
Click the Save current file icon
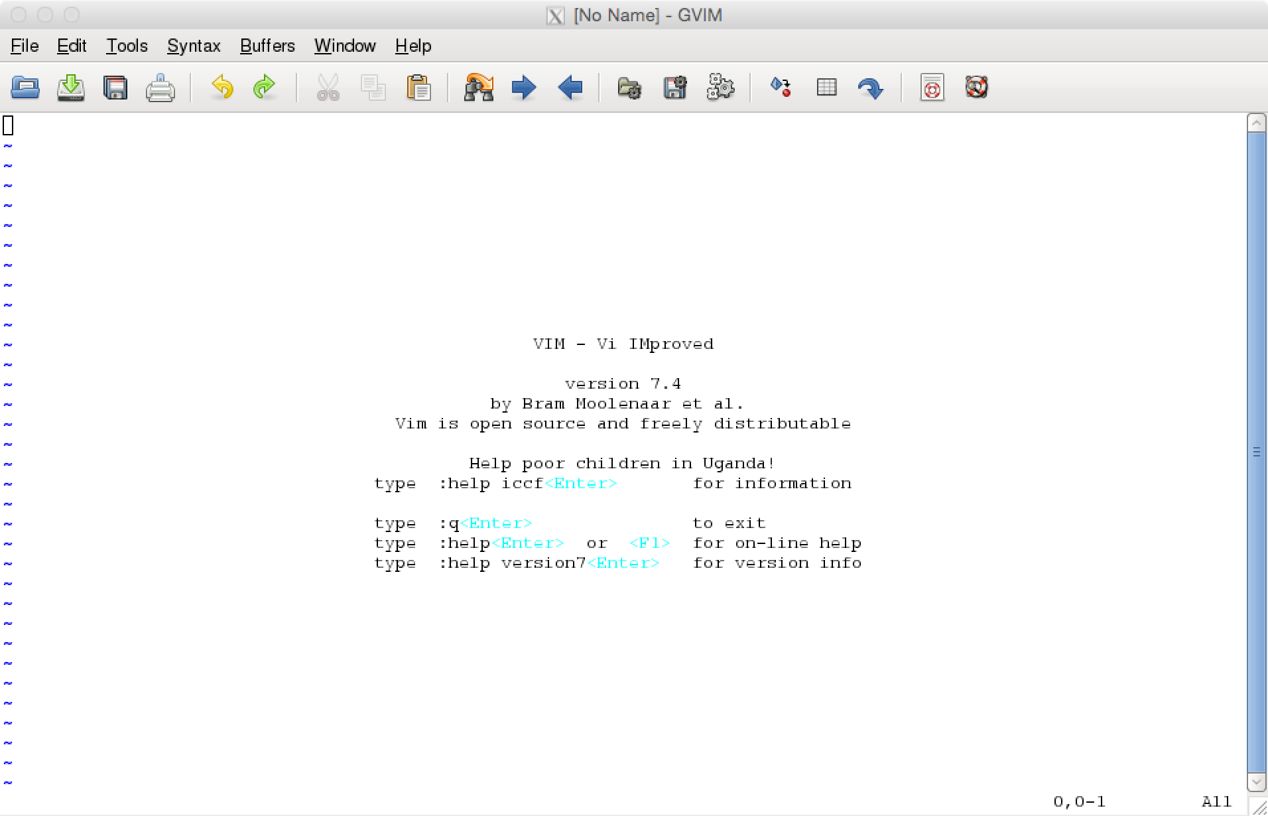tap(71, 88)
